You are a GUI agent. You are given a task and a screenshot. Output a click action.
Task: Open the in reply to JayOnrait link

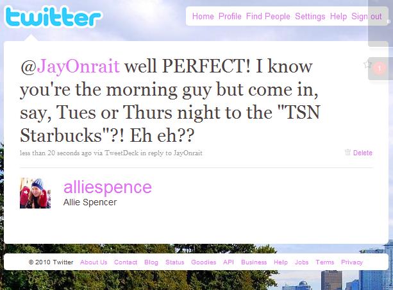(171, 153)
